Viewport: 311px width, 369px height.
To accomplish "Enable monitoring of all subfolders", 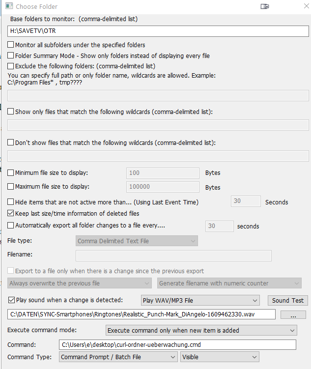I will tap(11, 45).
